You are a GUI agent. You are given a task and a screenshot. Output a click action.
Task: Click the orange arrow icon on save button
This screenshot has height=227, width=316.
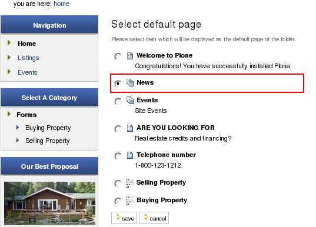pyautogui.click(x=118, y=217)
